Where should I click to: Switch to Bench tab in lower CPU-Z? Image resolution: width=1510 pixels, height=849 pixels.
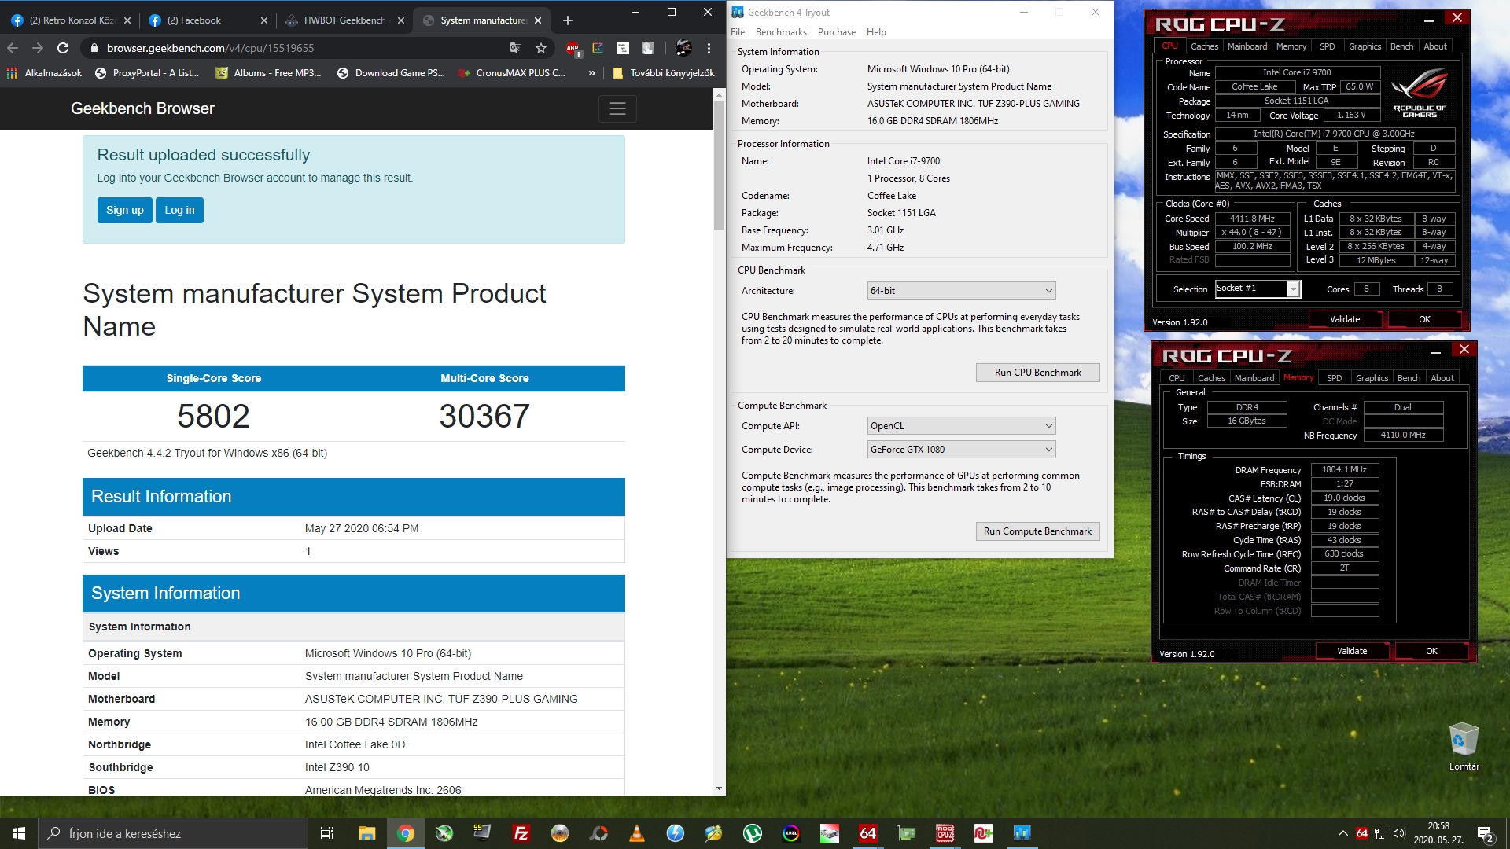click(x=1409, y=378)
